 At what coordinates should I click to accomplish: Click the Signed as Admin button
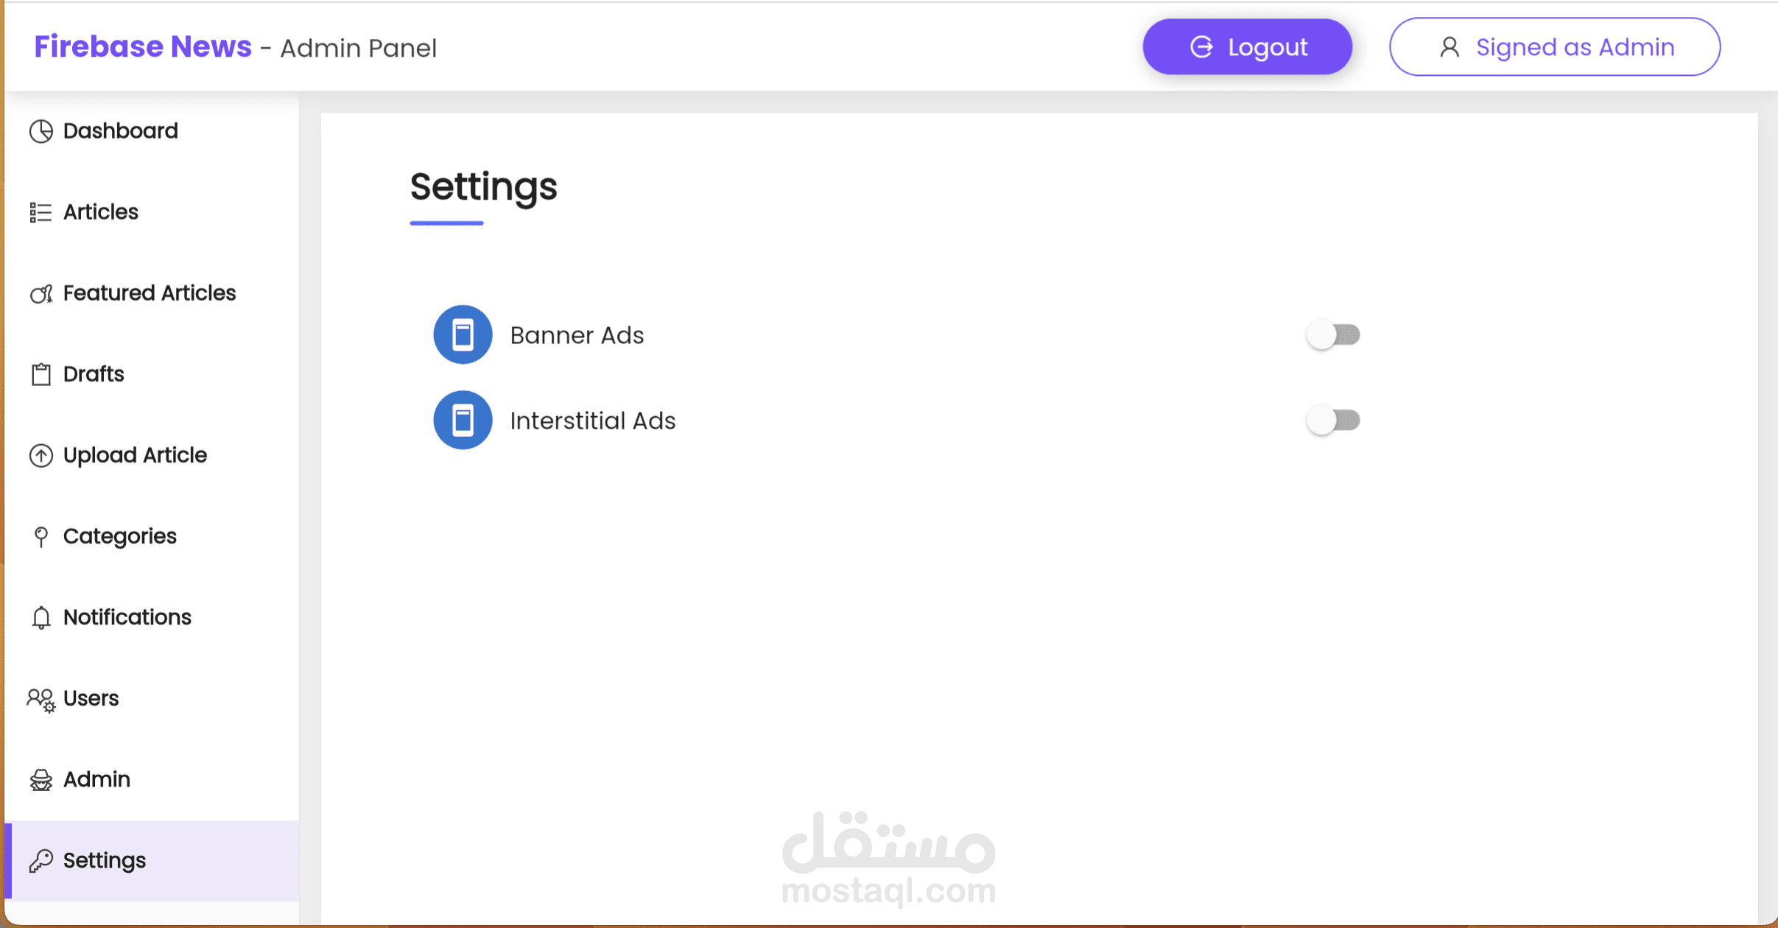click(1554, 47)
